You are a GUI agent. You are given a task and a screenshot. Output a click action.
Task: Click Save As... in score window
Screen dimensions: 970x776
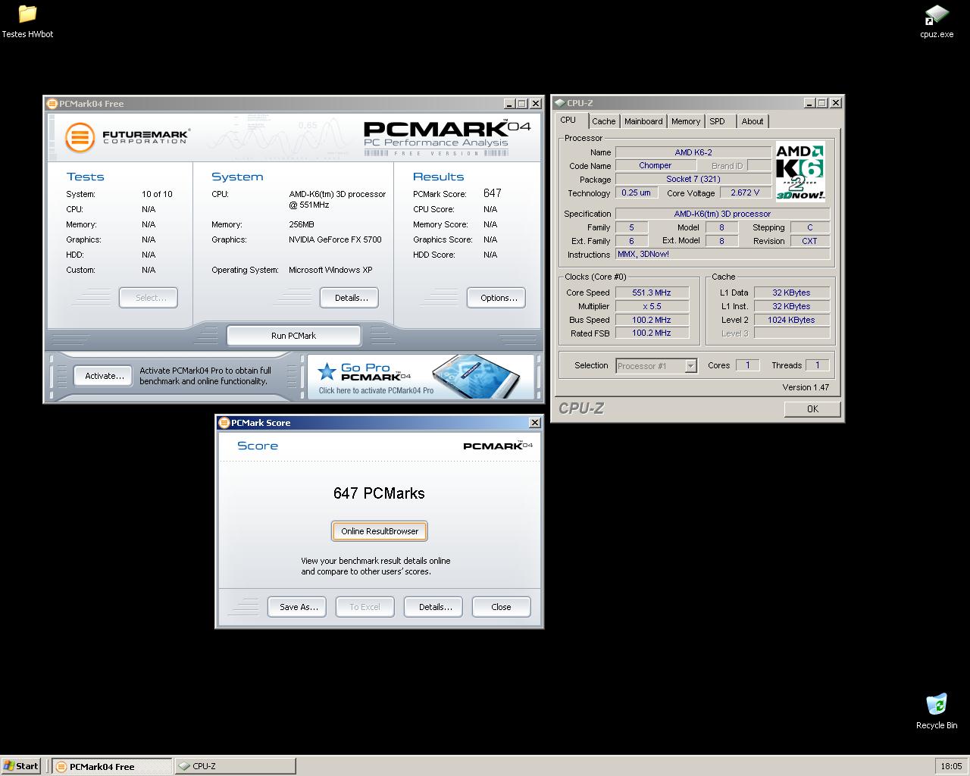[297, 607]
